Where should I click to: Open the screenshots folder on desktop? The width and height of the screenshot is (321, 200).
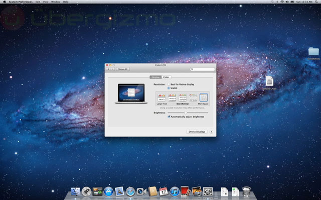pyautogui.click(x=313, y=52)
